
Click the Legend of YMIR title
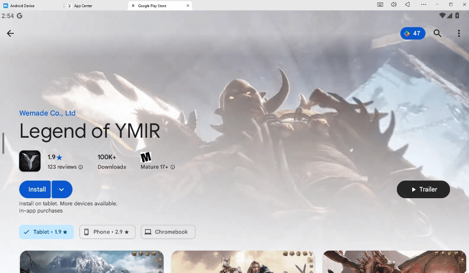pos(90,131)
